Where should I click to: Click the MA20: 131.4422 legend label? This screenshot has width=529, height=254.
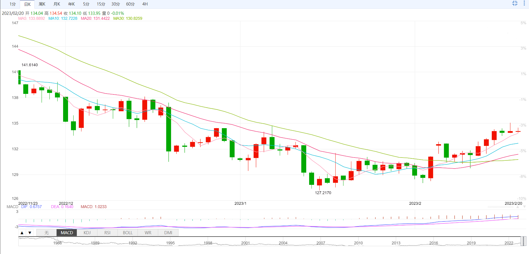point(95,18)
